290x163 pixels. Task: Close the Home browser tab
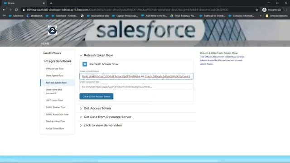tap(44, 3)
